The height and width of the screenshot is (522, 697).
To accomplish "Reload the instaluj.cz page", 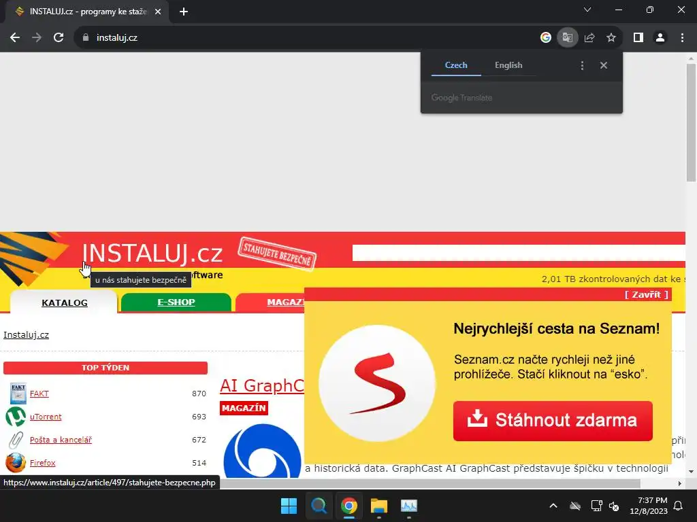I will (x=59, y=38).
